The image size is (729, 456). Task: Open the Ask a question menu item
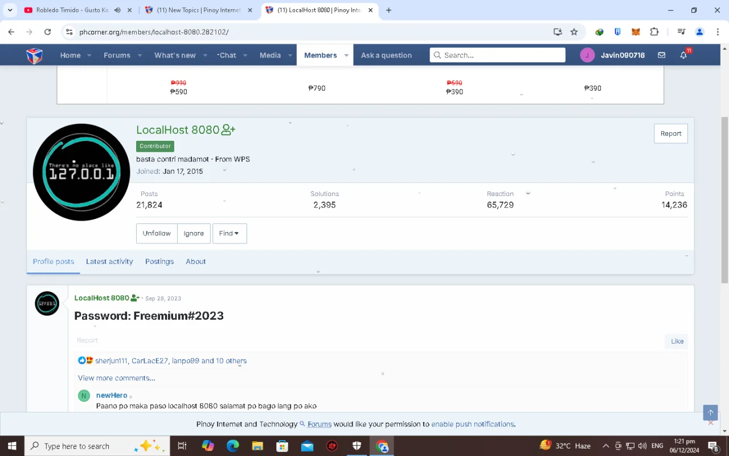pyautogui.click(x=386, y=55)
